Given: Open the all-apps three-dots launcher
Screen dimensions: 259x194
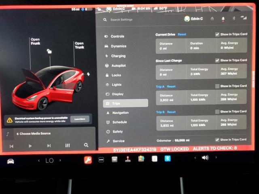Looking at the screenshot, I should click(x=101, y=160).
